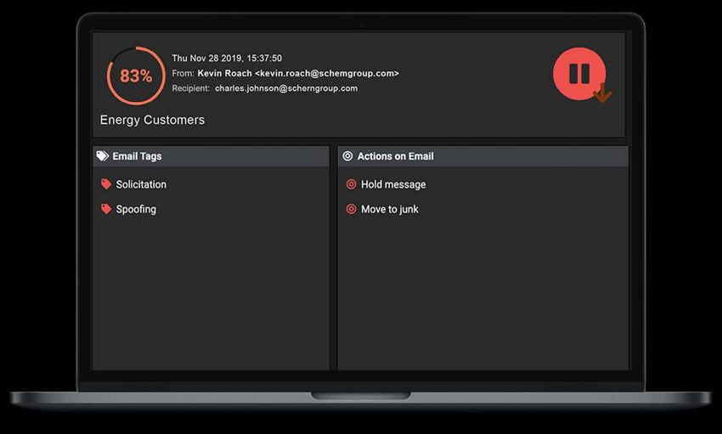The width and height of the screenshot is (722, 434).
Task: Click the Energy Customers subject line
Action: click(x=152, y=120)
